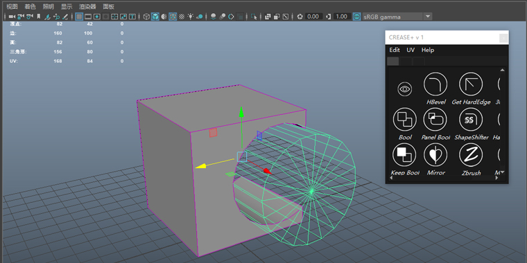Image resolution: width=527 pixels, height=263 pixels.
Task: Toggle the X-Ray Joints icon
Action: pyautogui.click(x=286, y=17)
